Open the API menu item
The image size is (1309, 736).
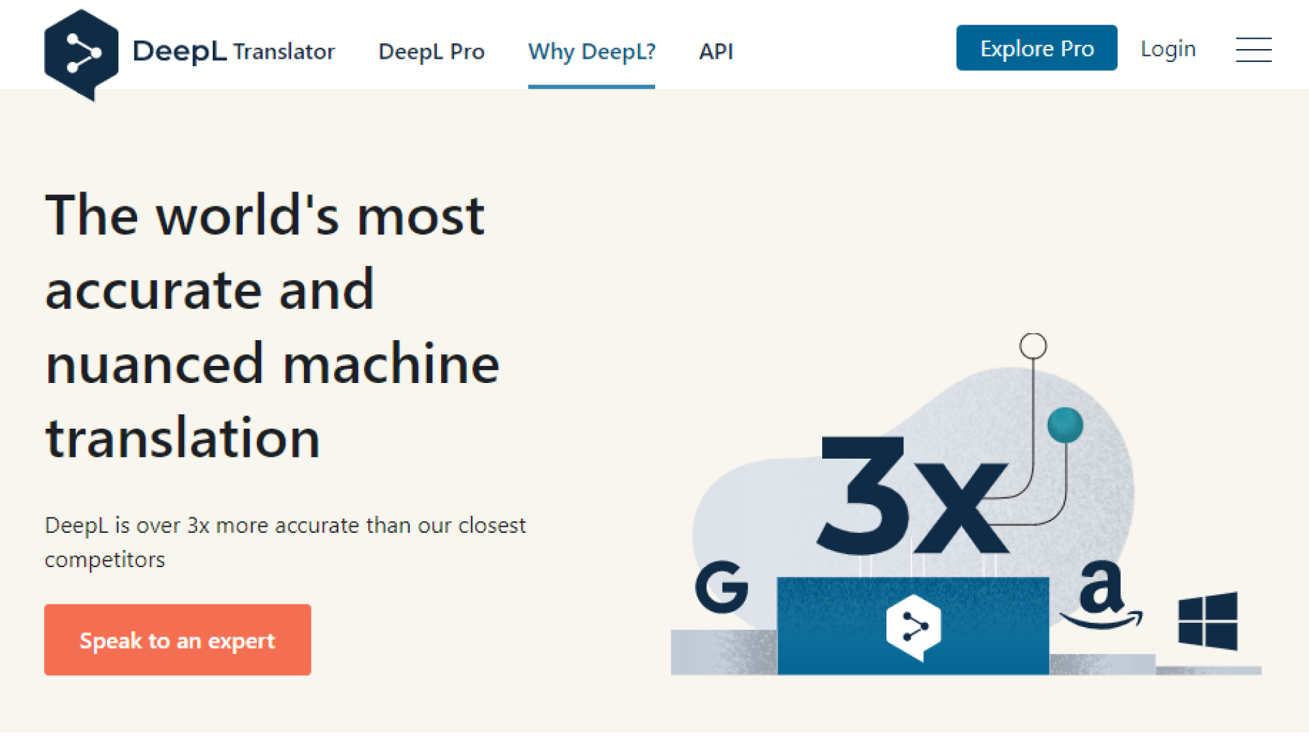(x=715, y=52)
